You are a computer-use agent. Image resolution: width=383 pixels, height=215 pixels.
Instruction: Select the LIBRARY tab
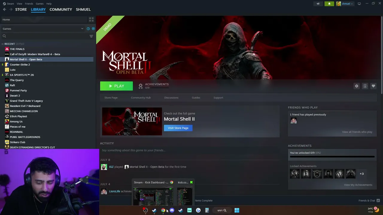[38, 10]
